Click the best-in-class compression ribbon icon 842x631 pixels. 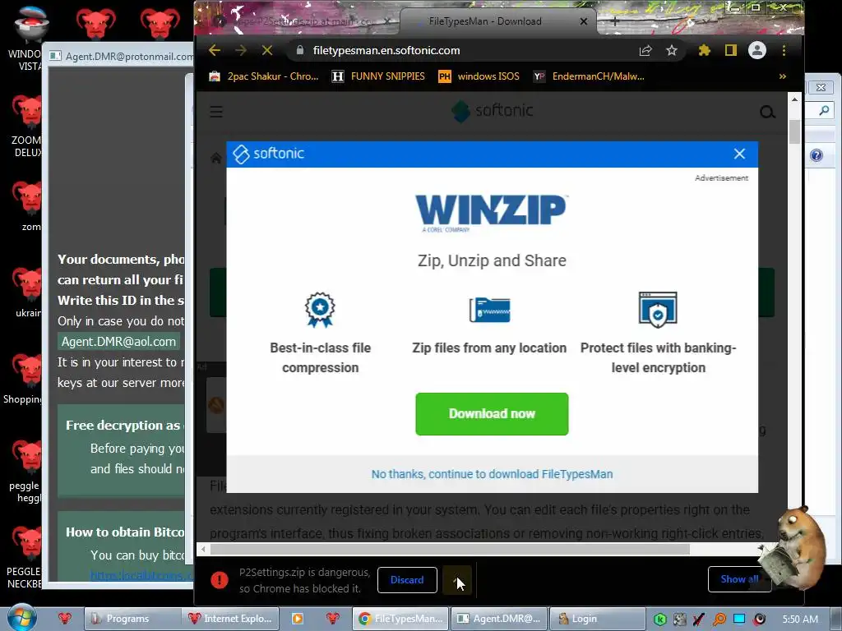pos(320,310)
